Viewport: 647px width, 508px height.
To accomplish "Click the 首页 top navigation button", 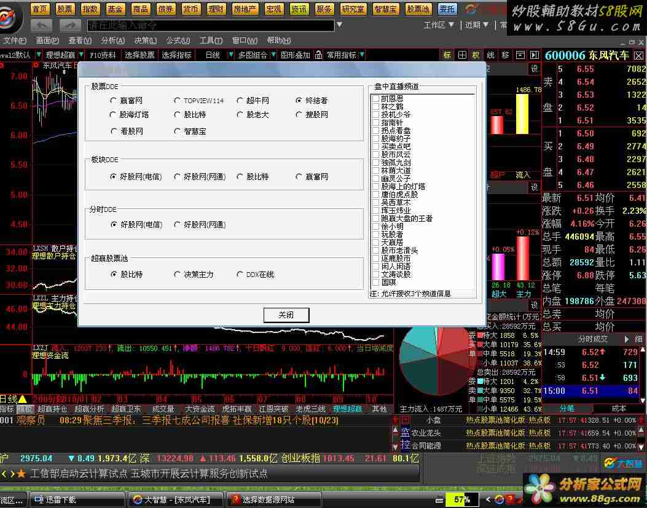I will 39,9.
